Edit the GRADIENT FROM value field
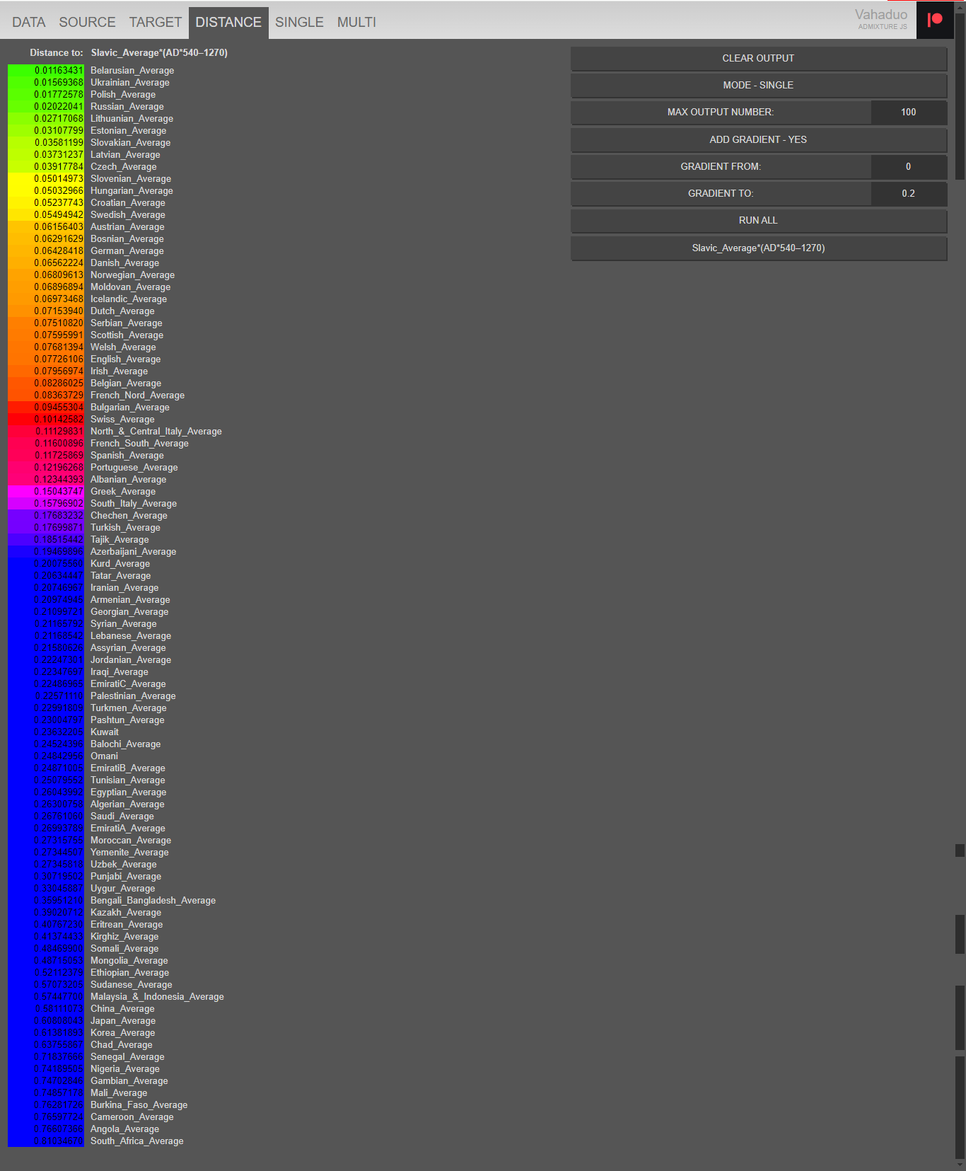966x1171 pixels. click(909, 167)
